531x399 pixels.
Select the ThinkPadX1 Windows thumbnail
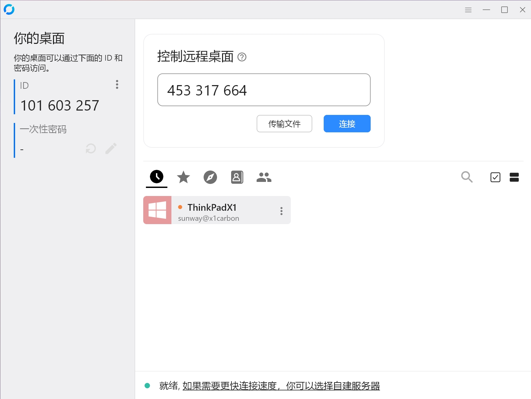pos(157,210)
